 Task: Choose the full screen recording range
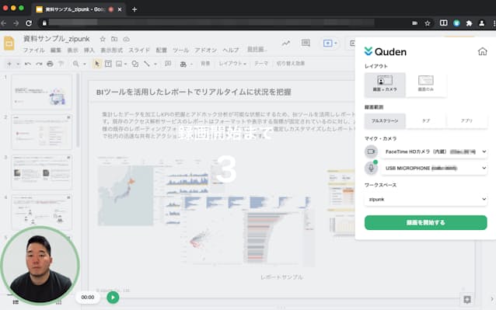pyautogui.click(x=385, y=120)
